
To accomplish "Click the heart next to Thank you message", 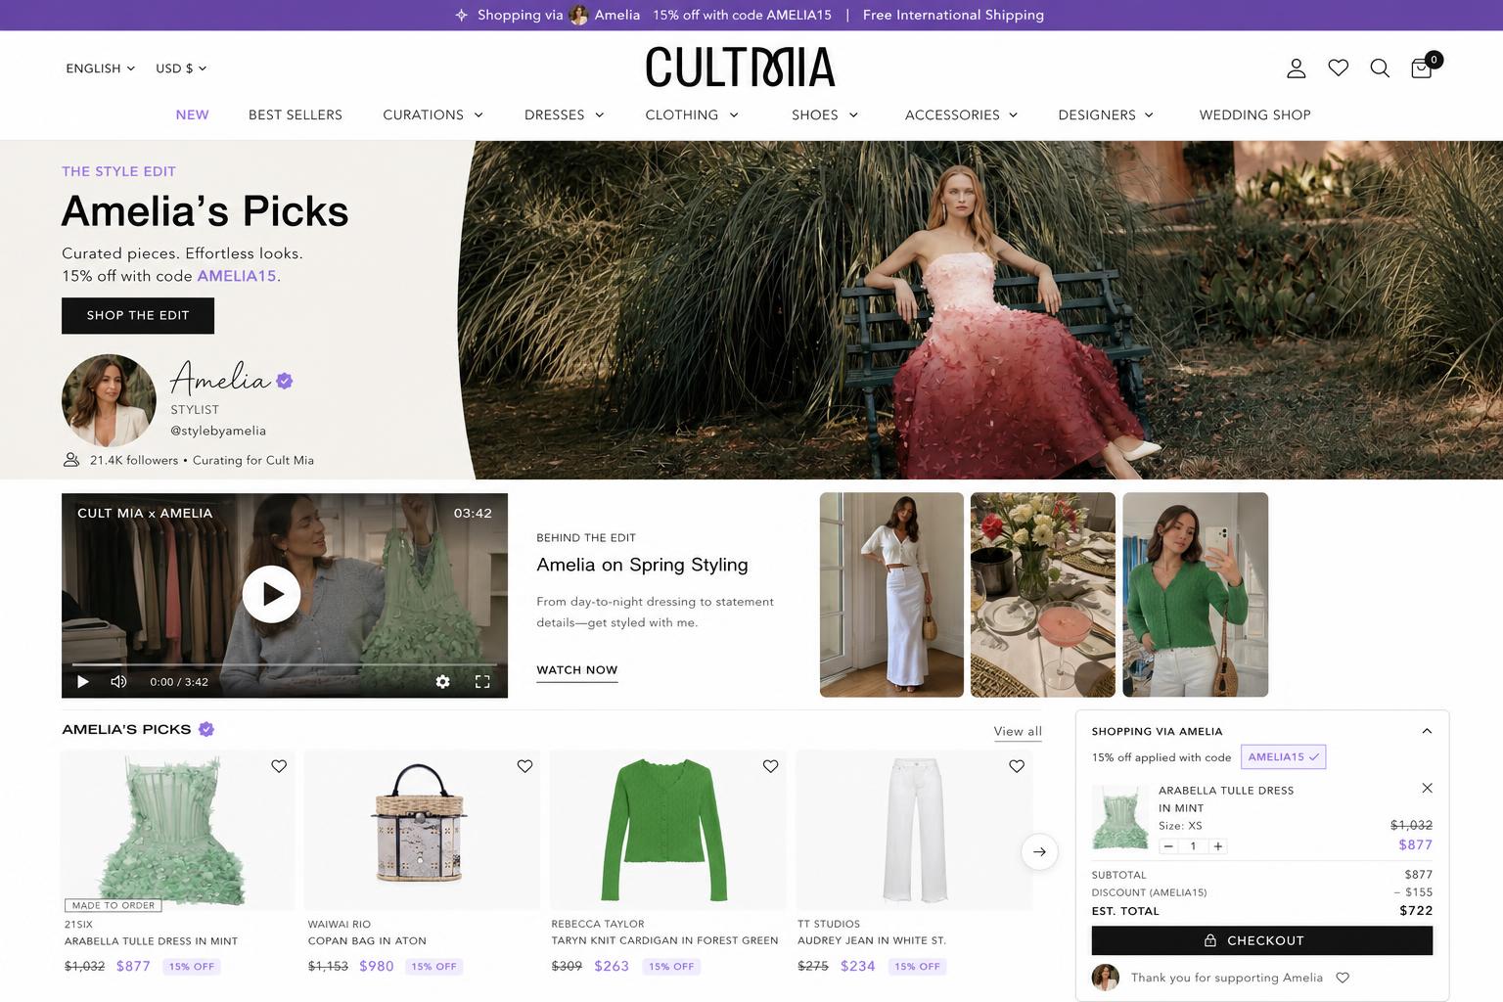I will [x=1343, y=978].
